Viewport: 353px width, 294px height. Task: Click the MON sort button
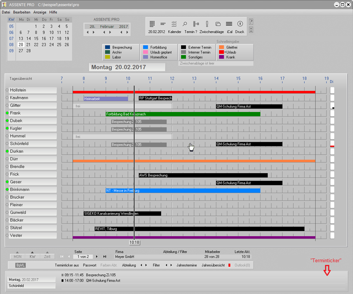18,257
